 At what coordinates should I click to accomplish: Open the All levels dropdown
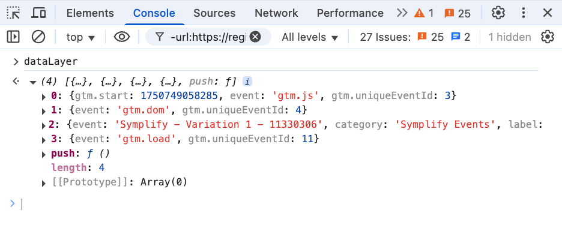(x=310, y=37)
